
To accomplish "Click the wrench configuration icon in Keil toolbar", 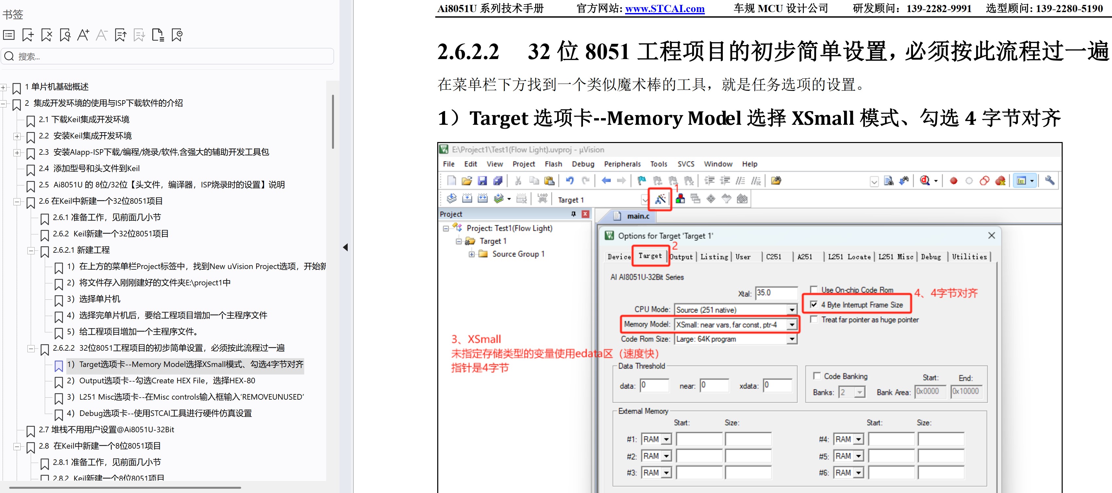I will (x=1050, y=180).
